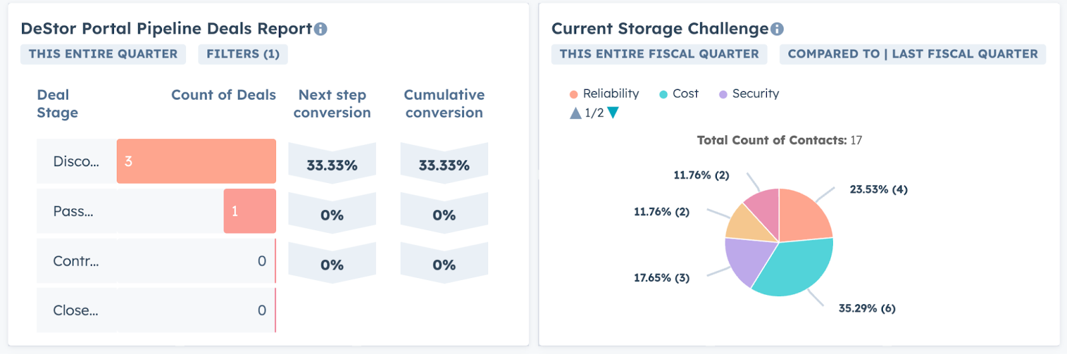1067x354 pixels.
Task: Open Current Storage Challenge report title
Action: (x=660, y=29)
